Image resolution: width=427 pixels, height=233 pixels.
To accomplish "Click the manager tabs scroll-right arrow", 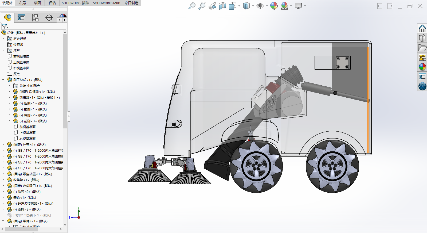I will 65,20.
